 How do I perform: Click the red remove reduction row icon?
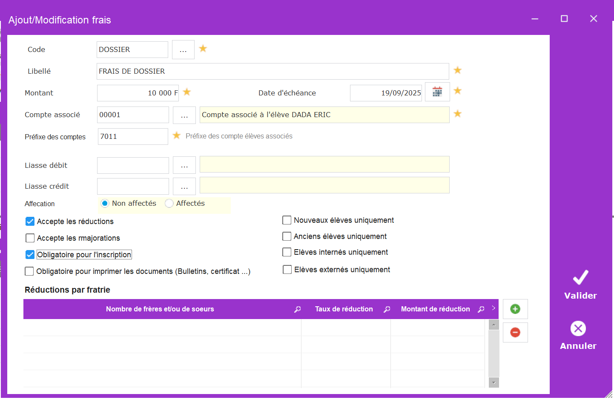click(x=515, y=332)
